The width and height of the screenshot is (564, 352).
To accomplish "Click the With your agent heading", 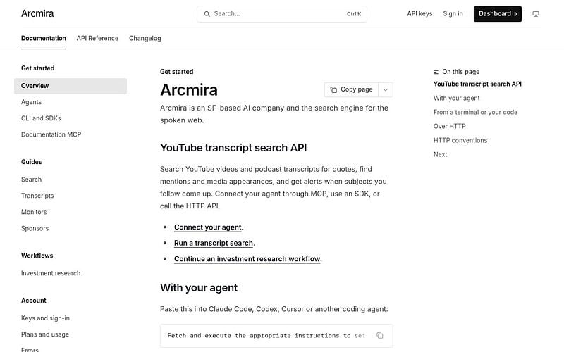I will point(199,288).
